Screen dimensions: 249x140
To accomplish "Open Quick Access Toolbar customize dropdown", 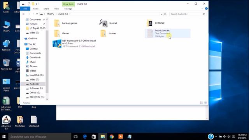I will pos(36,4).
